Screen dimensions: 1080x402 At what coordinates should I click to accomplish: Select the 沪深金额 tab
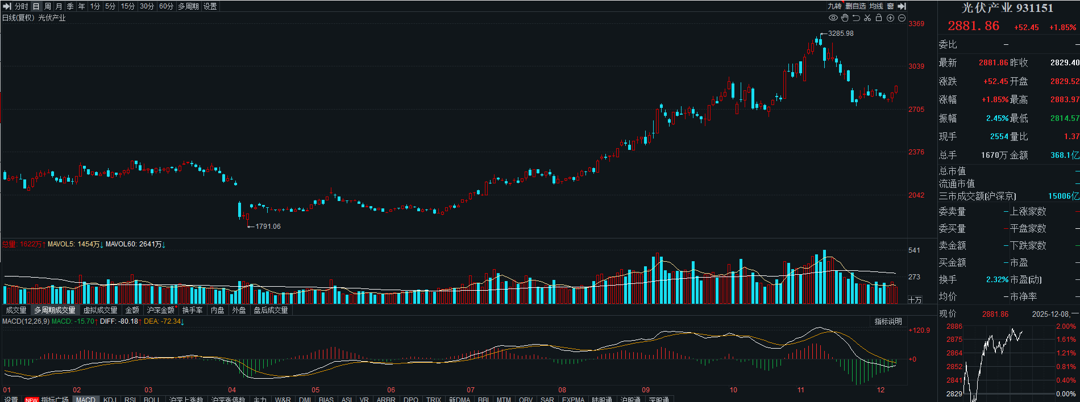(161, 310)
